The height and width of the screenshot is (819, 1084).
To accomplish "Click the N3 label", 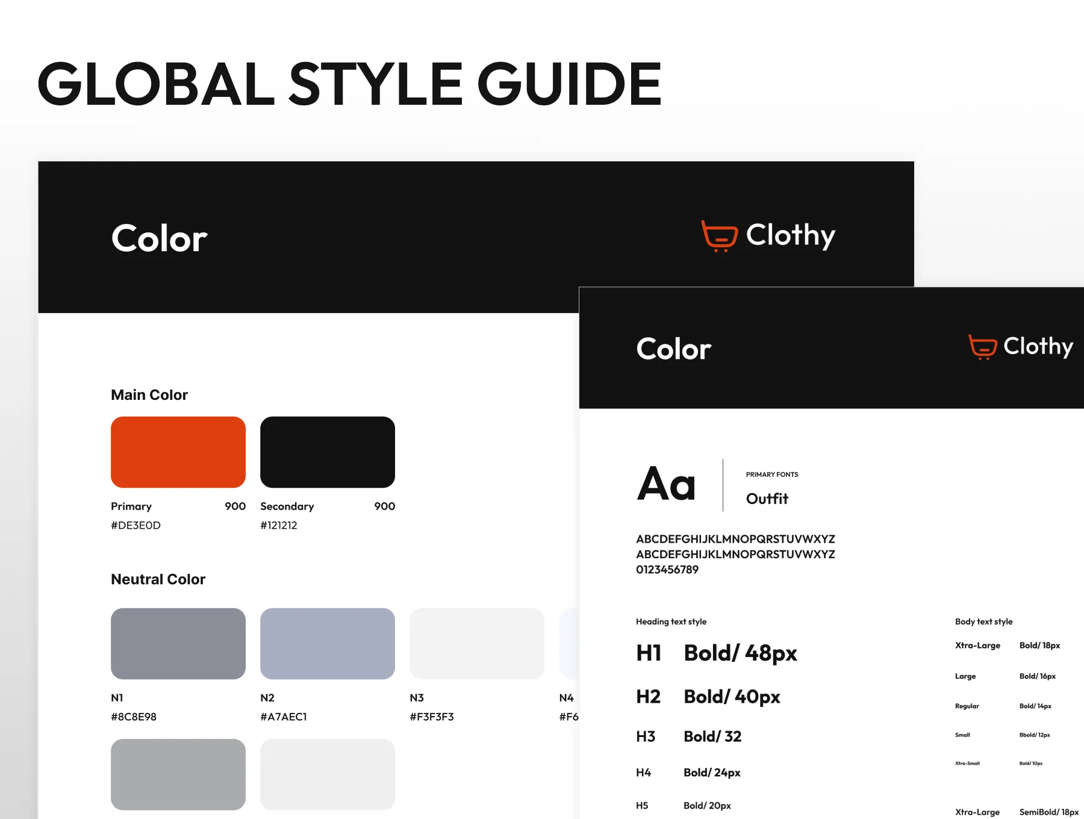I will point(417,698).
